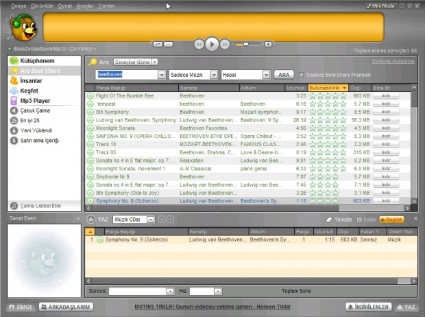Open Oynat menu

pyautogui.click(x=65, y=5)
